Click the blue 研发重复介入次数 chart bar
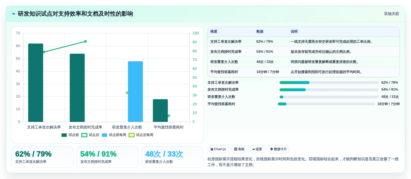Screen dimensions: 411x179 135,92
